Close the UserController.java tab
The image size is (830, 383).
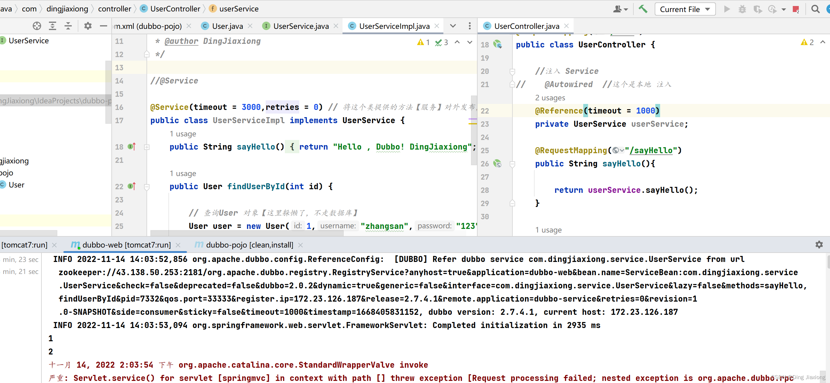pyautogui.click(x=566, y=26)
